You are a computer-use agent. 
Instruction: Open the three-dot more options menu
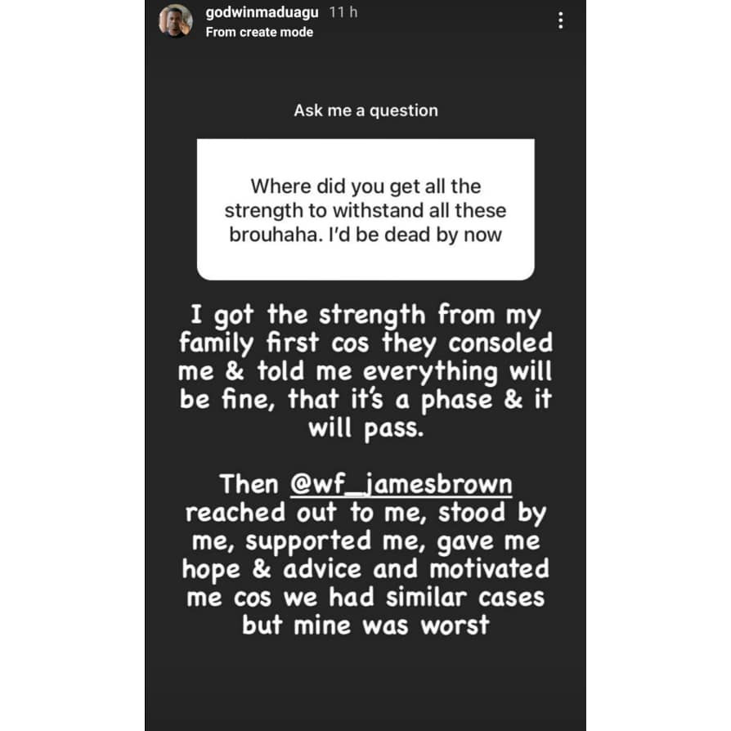coord(560,20)
